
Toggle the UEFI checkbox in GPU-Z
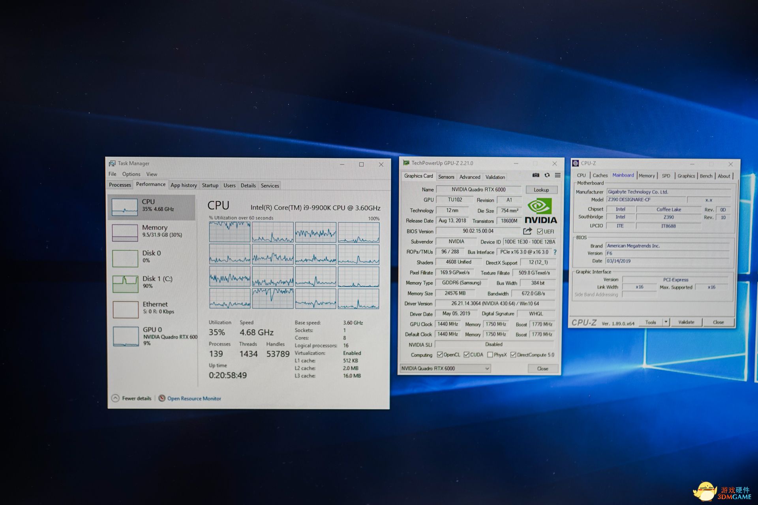tap(540, 232)
